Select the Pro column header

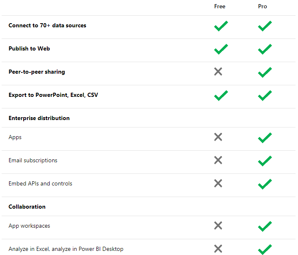click(x=262, y=6)
